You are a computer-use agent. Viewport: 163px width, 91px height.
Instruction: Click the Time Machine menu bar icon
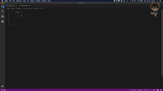pos(127,1)
